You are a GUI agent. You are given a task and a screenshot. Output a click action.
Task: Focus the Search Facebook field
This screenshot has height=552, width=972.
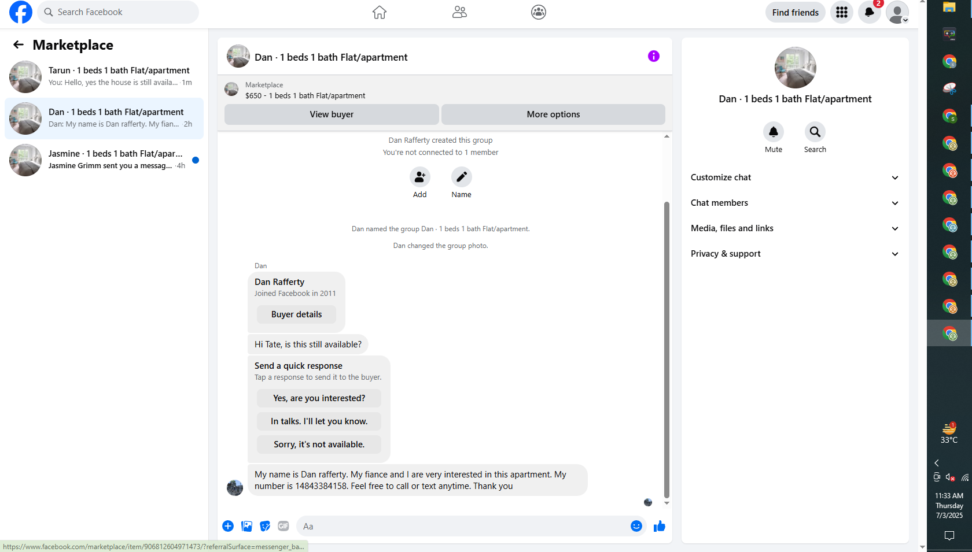(x=118, y=12)
